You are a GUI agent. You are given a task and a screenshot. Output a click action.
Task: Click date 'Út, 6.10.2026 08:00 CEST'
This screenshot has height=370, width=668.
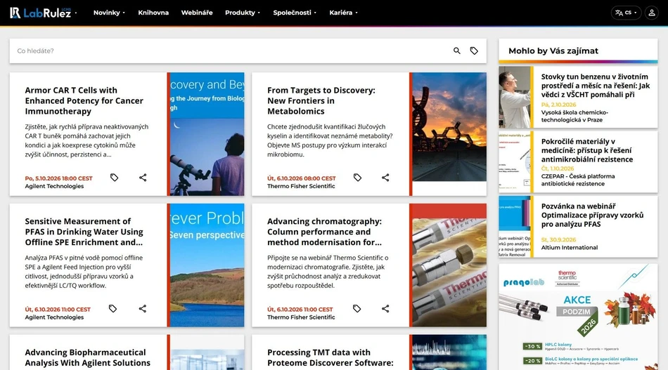point(302,178)
